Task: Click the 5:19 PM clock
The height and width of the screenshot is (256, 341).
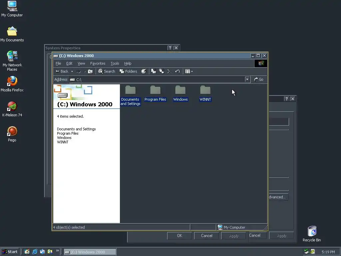Action: [x=328, y=252]
